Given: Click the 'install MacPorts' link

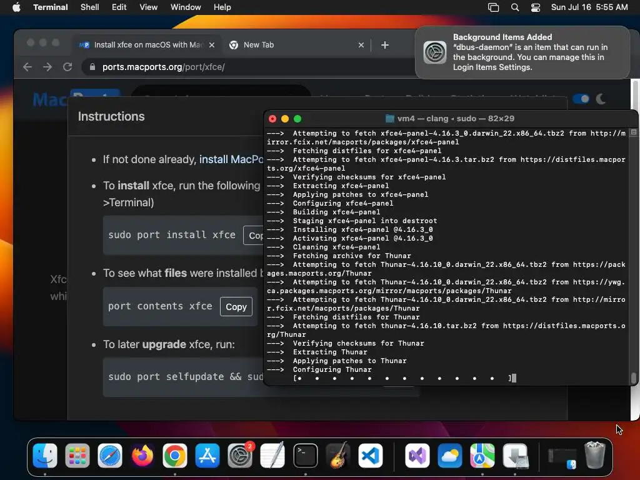Looking at the screenshot, I should pyautogui.click(x=231, y=159).
